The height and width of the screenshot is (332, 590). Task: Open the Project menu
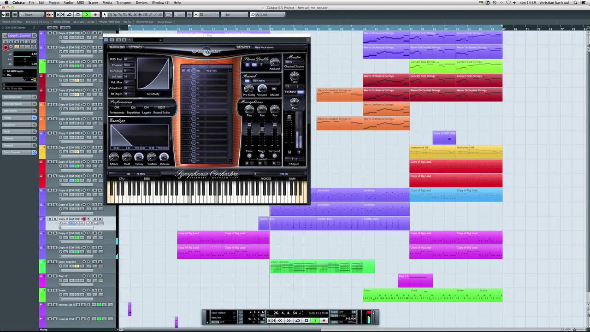point(54,2)
